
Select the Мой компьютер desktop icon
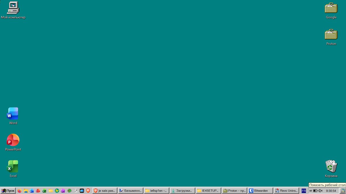[13, 10]
